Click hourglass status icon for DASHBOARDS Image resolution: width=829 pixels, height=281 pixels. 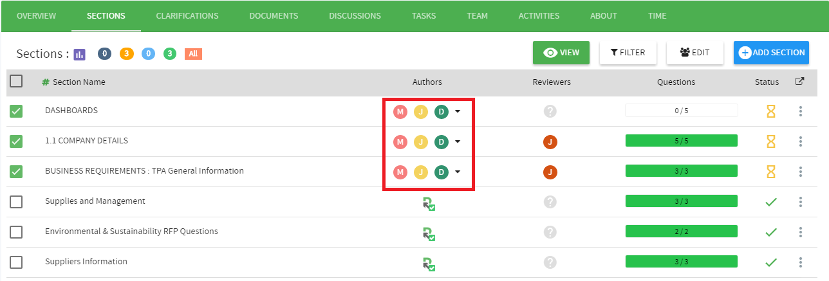pos(770,111)
